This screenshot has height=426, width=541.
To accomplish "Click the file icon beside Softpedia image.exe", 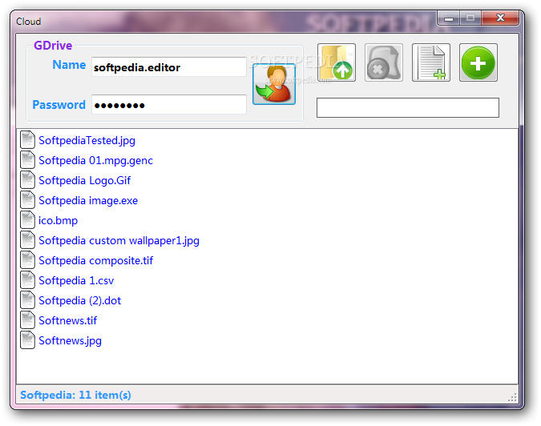I will click(27, 200).
